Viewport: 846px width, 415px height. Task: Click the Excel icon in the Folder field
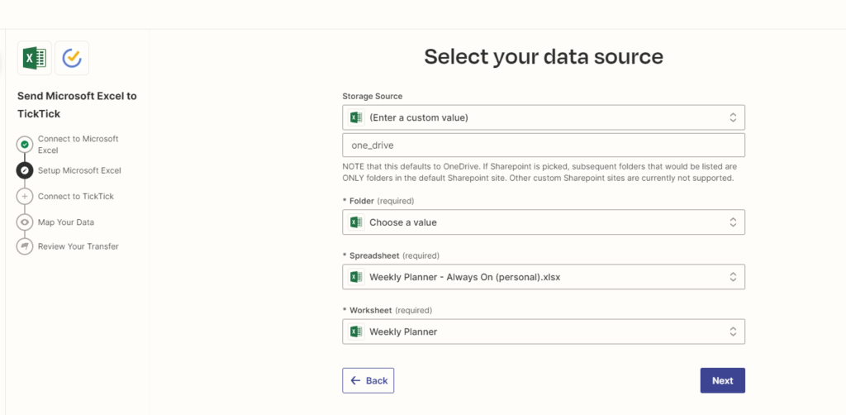click(355, 222)
